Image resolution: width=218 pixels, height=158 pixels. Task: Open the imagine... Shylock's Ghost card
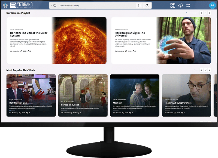click(186, 95)
